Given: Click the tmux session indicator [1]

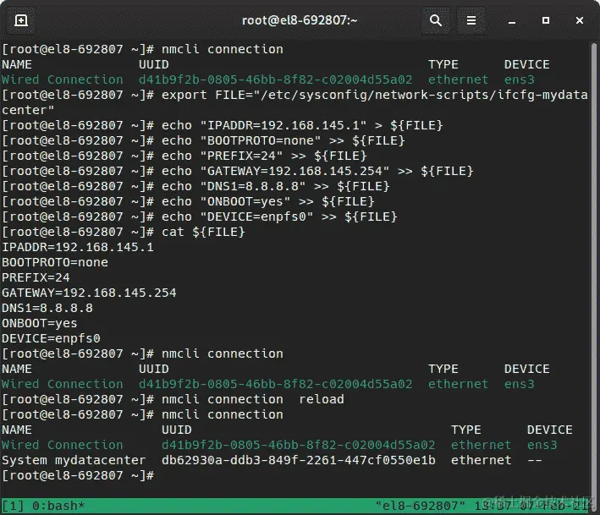Looking at the screenshot, I should (13, 506).
